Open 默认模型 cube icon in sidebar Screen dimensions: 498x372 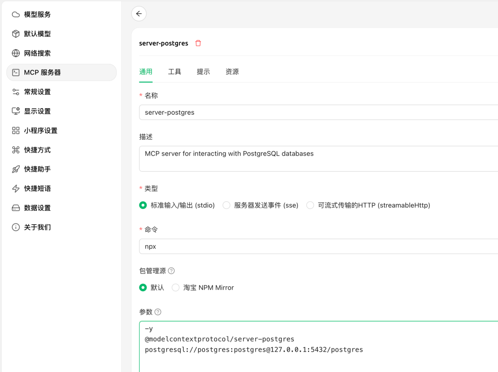16,34
